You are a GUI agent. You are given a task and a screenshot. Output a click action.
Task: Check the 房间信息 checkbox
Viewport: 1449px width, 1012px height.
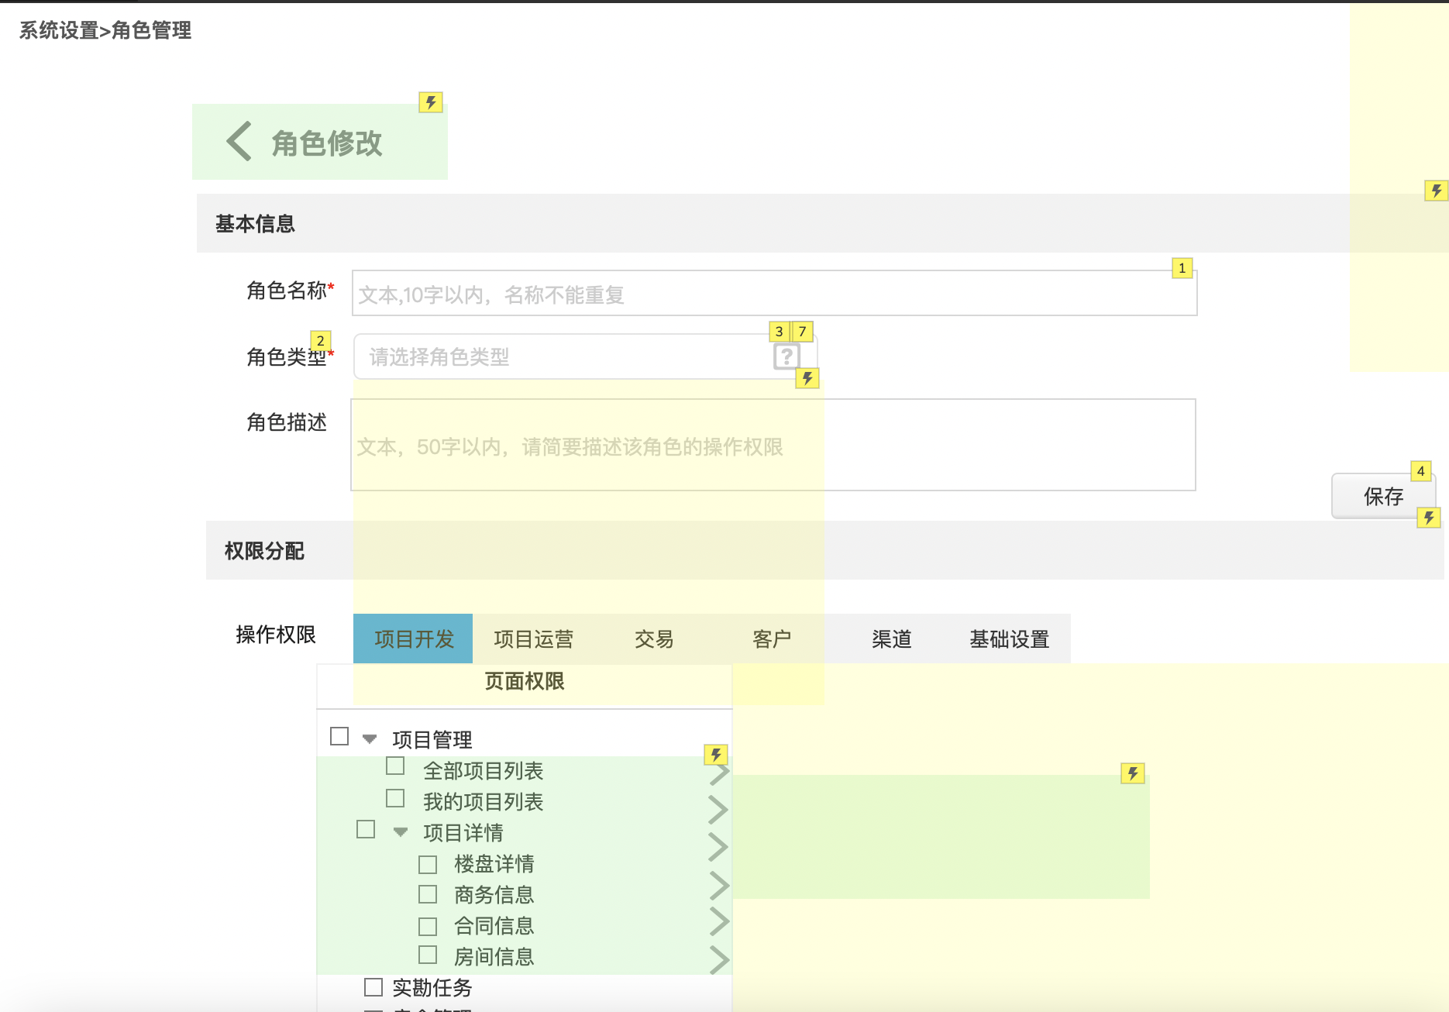tap(428, 955)
